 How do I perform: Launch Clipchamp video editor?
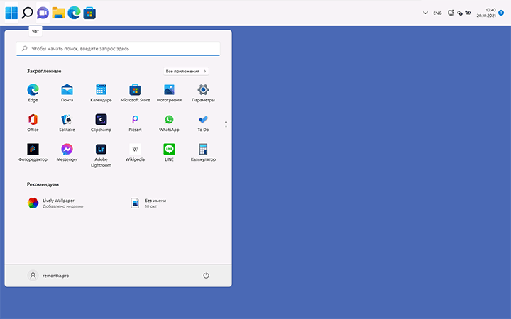point(101,123)
